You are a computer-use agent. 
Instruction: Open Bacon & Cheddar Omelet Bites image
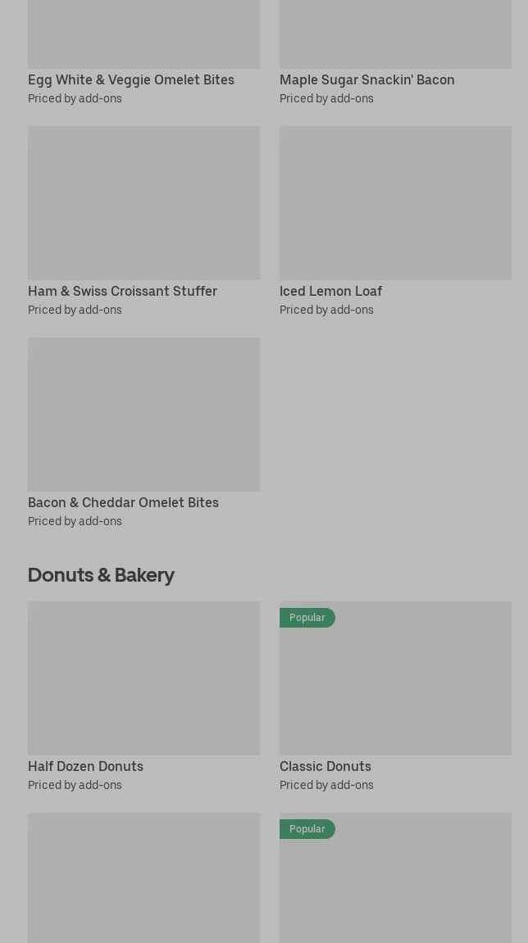pos(144,415)
